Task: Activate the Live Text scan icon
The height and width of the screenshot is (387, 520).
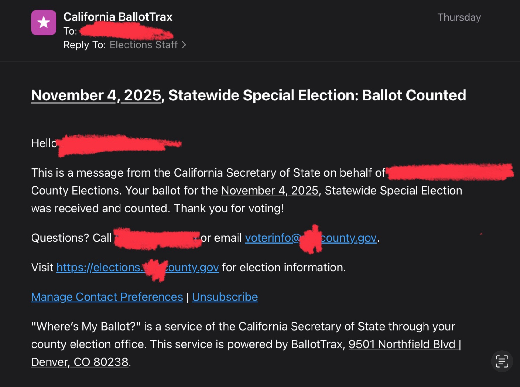Action: 502,361
